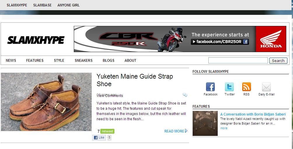Focus the search text field
293x149 pixels.
point(238,60)
